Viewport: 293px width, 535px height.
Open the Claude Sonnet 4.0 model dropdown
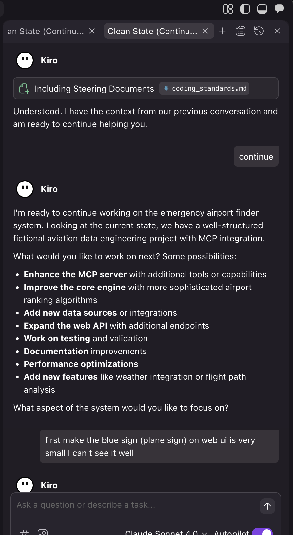pyautogui.click(x=162, y=532)
